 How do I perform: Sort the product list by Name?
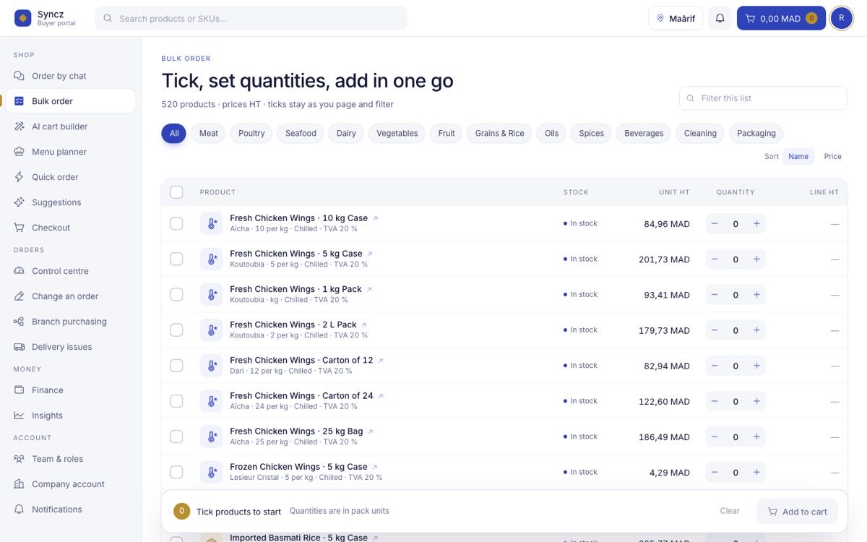click(x=798, y=157)
